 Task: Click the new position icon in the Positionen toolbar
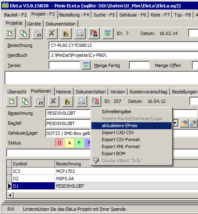(x=12, y=101)
